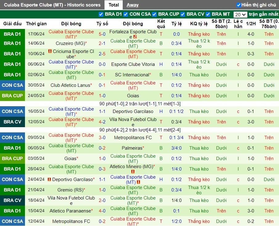Select the 0:1 3/4 handicap odds cell
The image size is (279, 226).
(x=176, y=138)
